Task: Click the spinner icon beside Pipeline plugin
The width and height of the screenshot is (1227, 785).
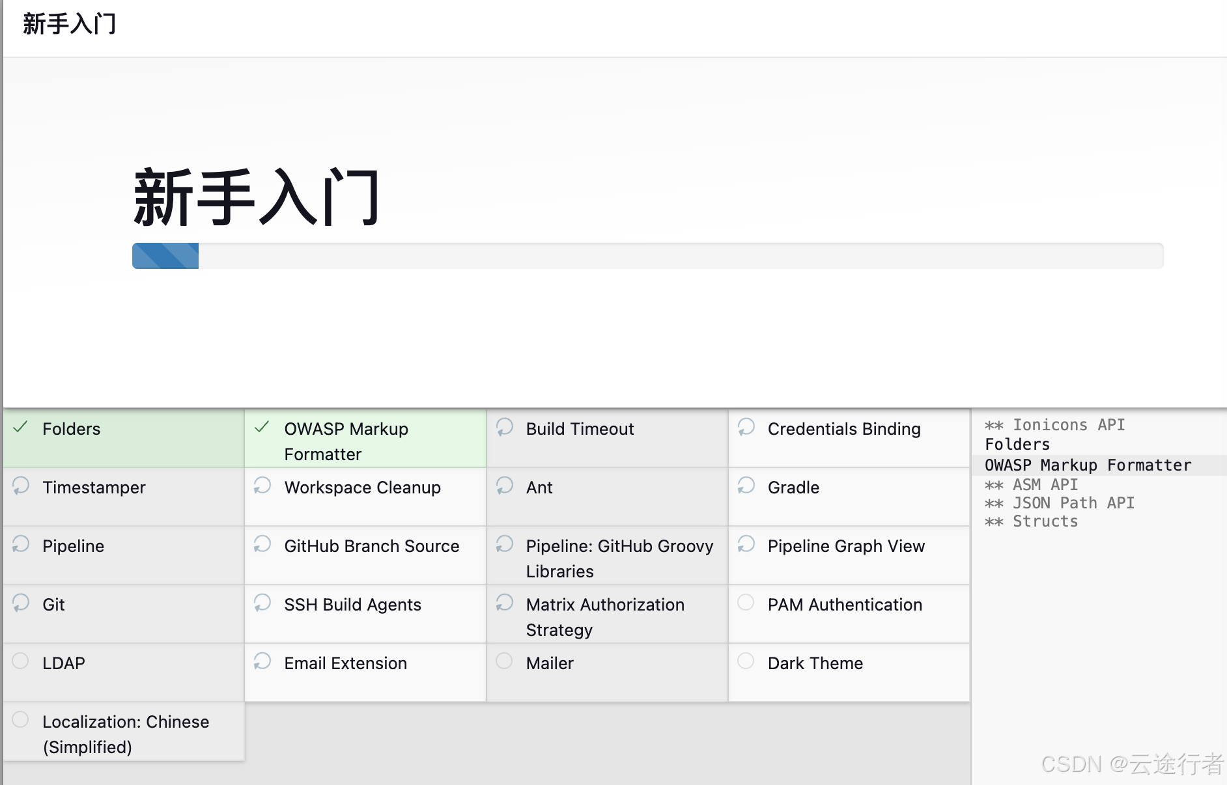Action: pos(21,544)
